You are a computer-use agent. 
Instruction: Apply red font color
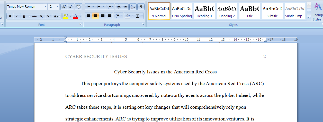[76, 16]
